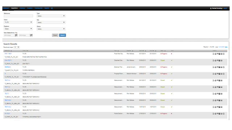Switch to the Trending Data tab
This screenshot has height=130, width=232.
[38, 8]
